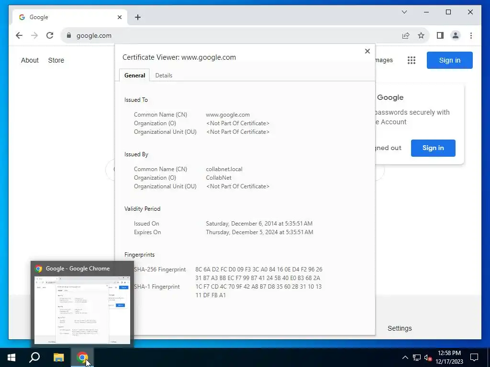Click the muted volume tray icon
This screenshot has width=490, height=367.
[x=428, y=357]
